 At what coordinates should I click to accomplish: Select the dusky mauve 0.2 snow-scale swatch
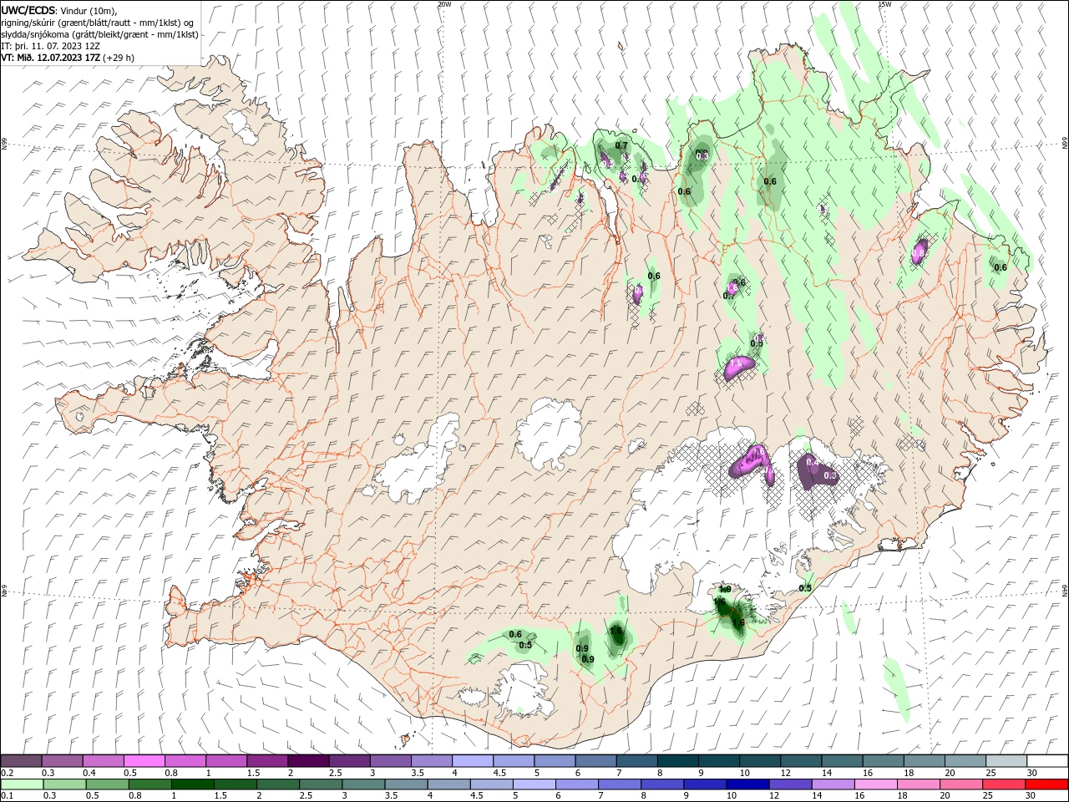coord(22,761)
